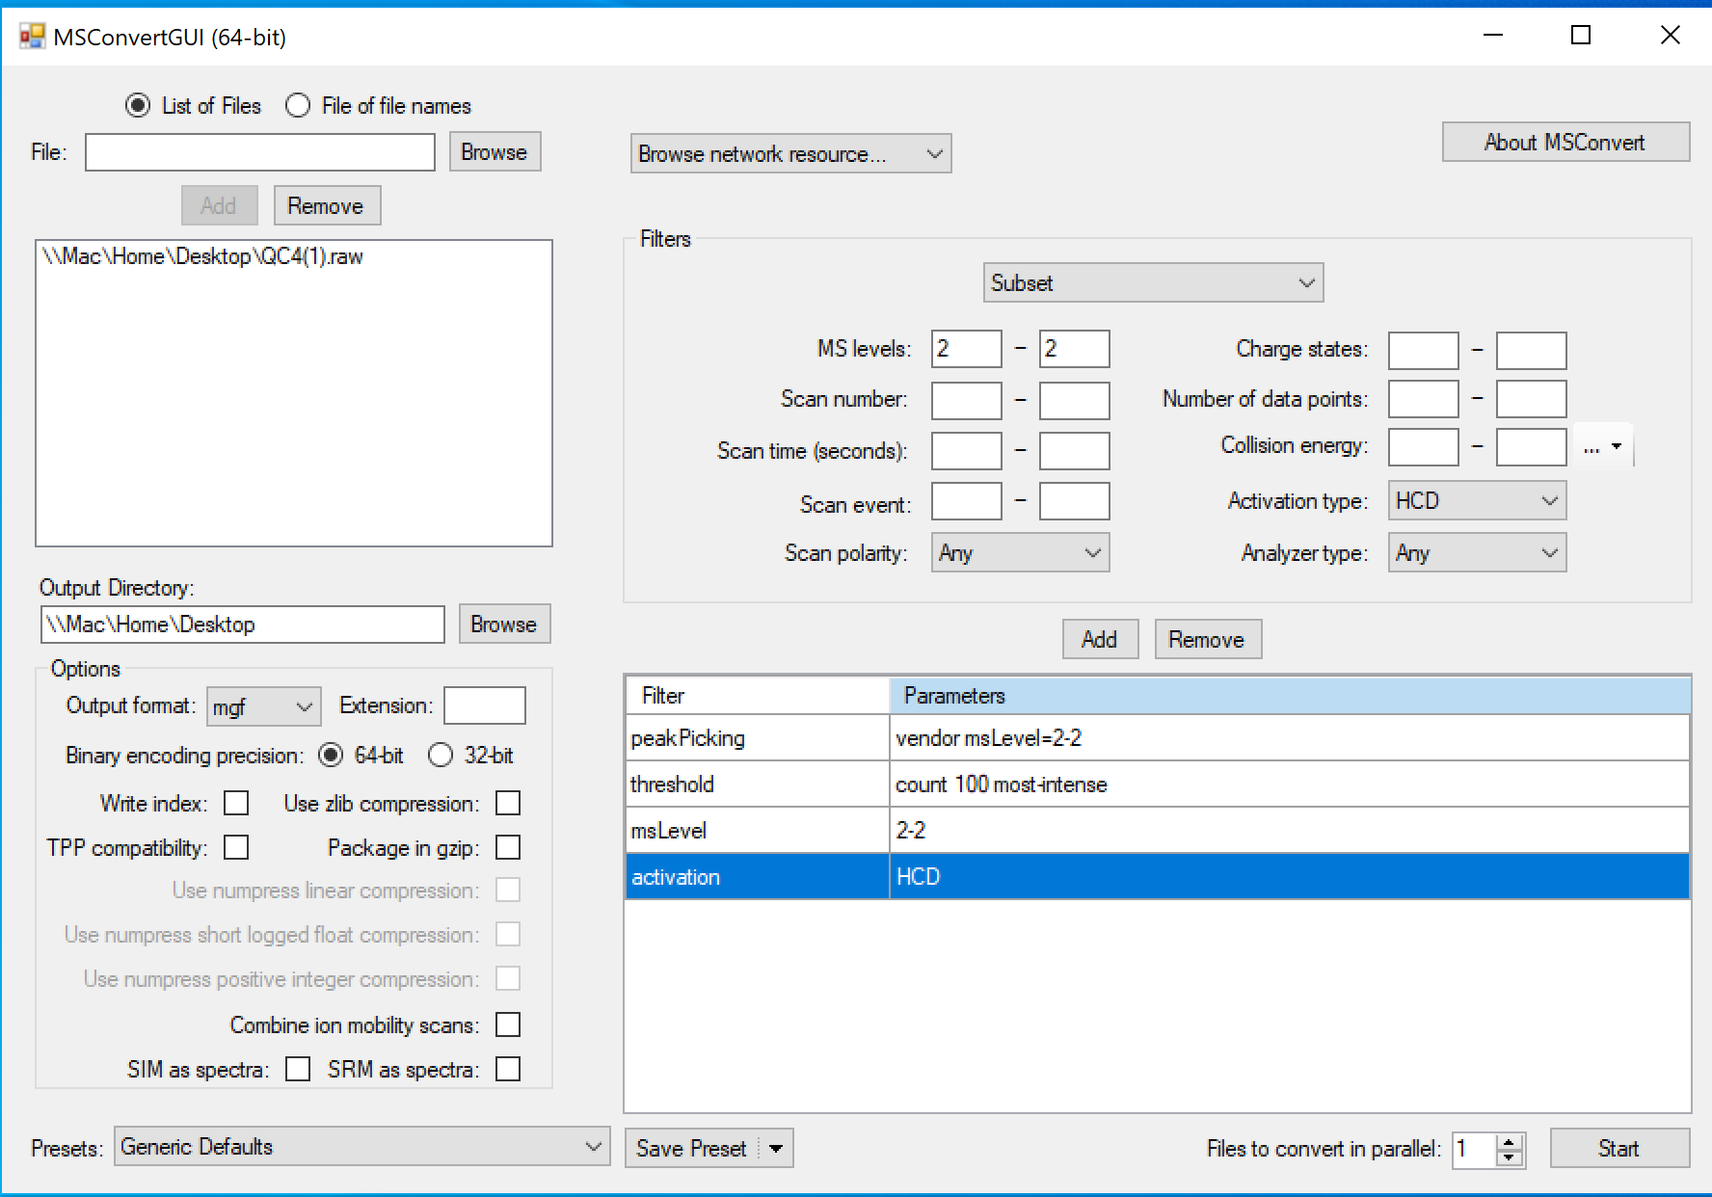Viewport: 1712px width, 1197px height.
Task: Click the Start conversion button
Action: [1619, 1149]
